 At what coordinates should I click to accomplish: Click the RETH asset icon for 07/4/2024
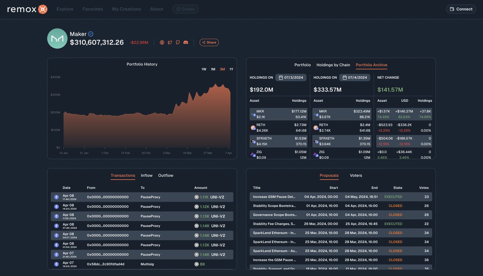click(316, 128)
